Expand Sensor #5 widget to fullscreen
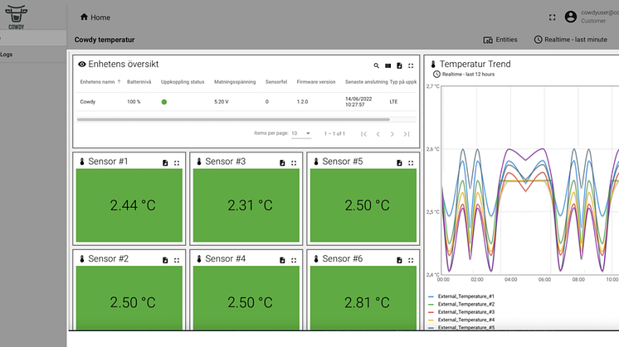 (411, 163)
